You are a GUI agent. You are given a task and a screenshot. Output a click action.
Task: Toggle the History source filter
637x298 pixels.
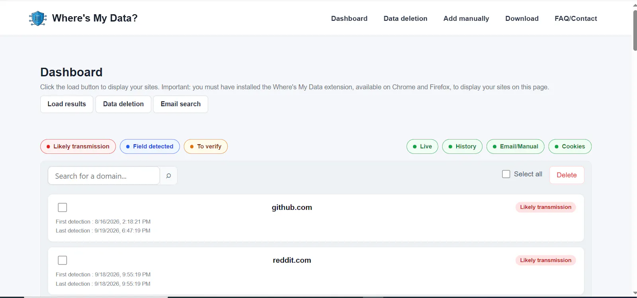pos(462,146)
